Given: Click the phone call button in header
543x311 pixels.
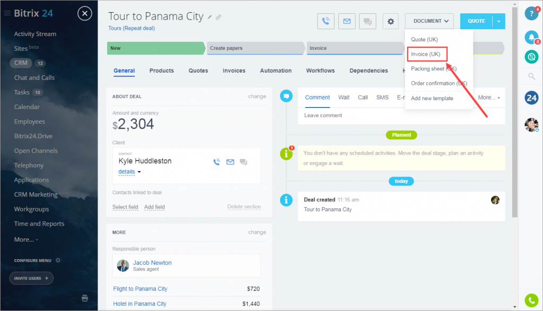Looking at the screenshot, I should (x=326, y=21).
